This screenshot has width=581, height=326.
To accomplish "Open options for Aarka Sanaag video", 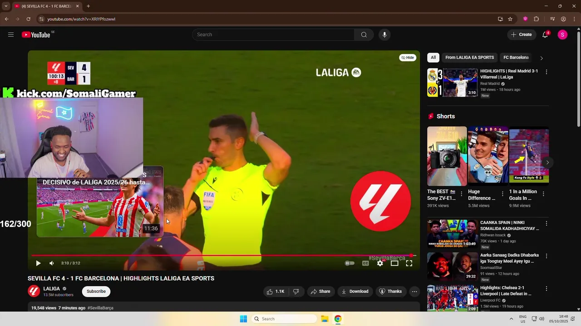I will pos(547,256).
